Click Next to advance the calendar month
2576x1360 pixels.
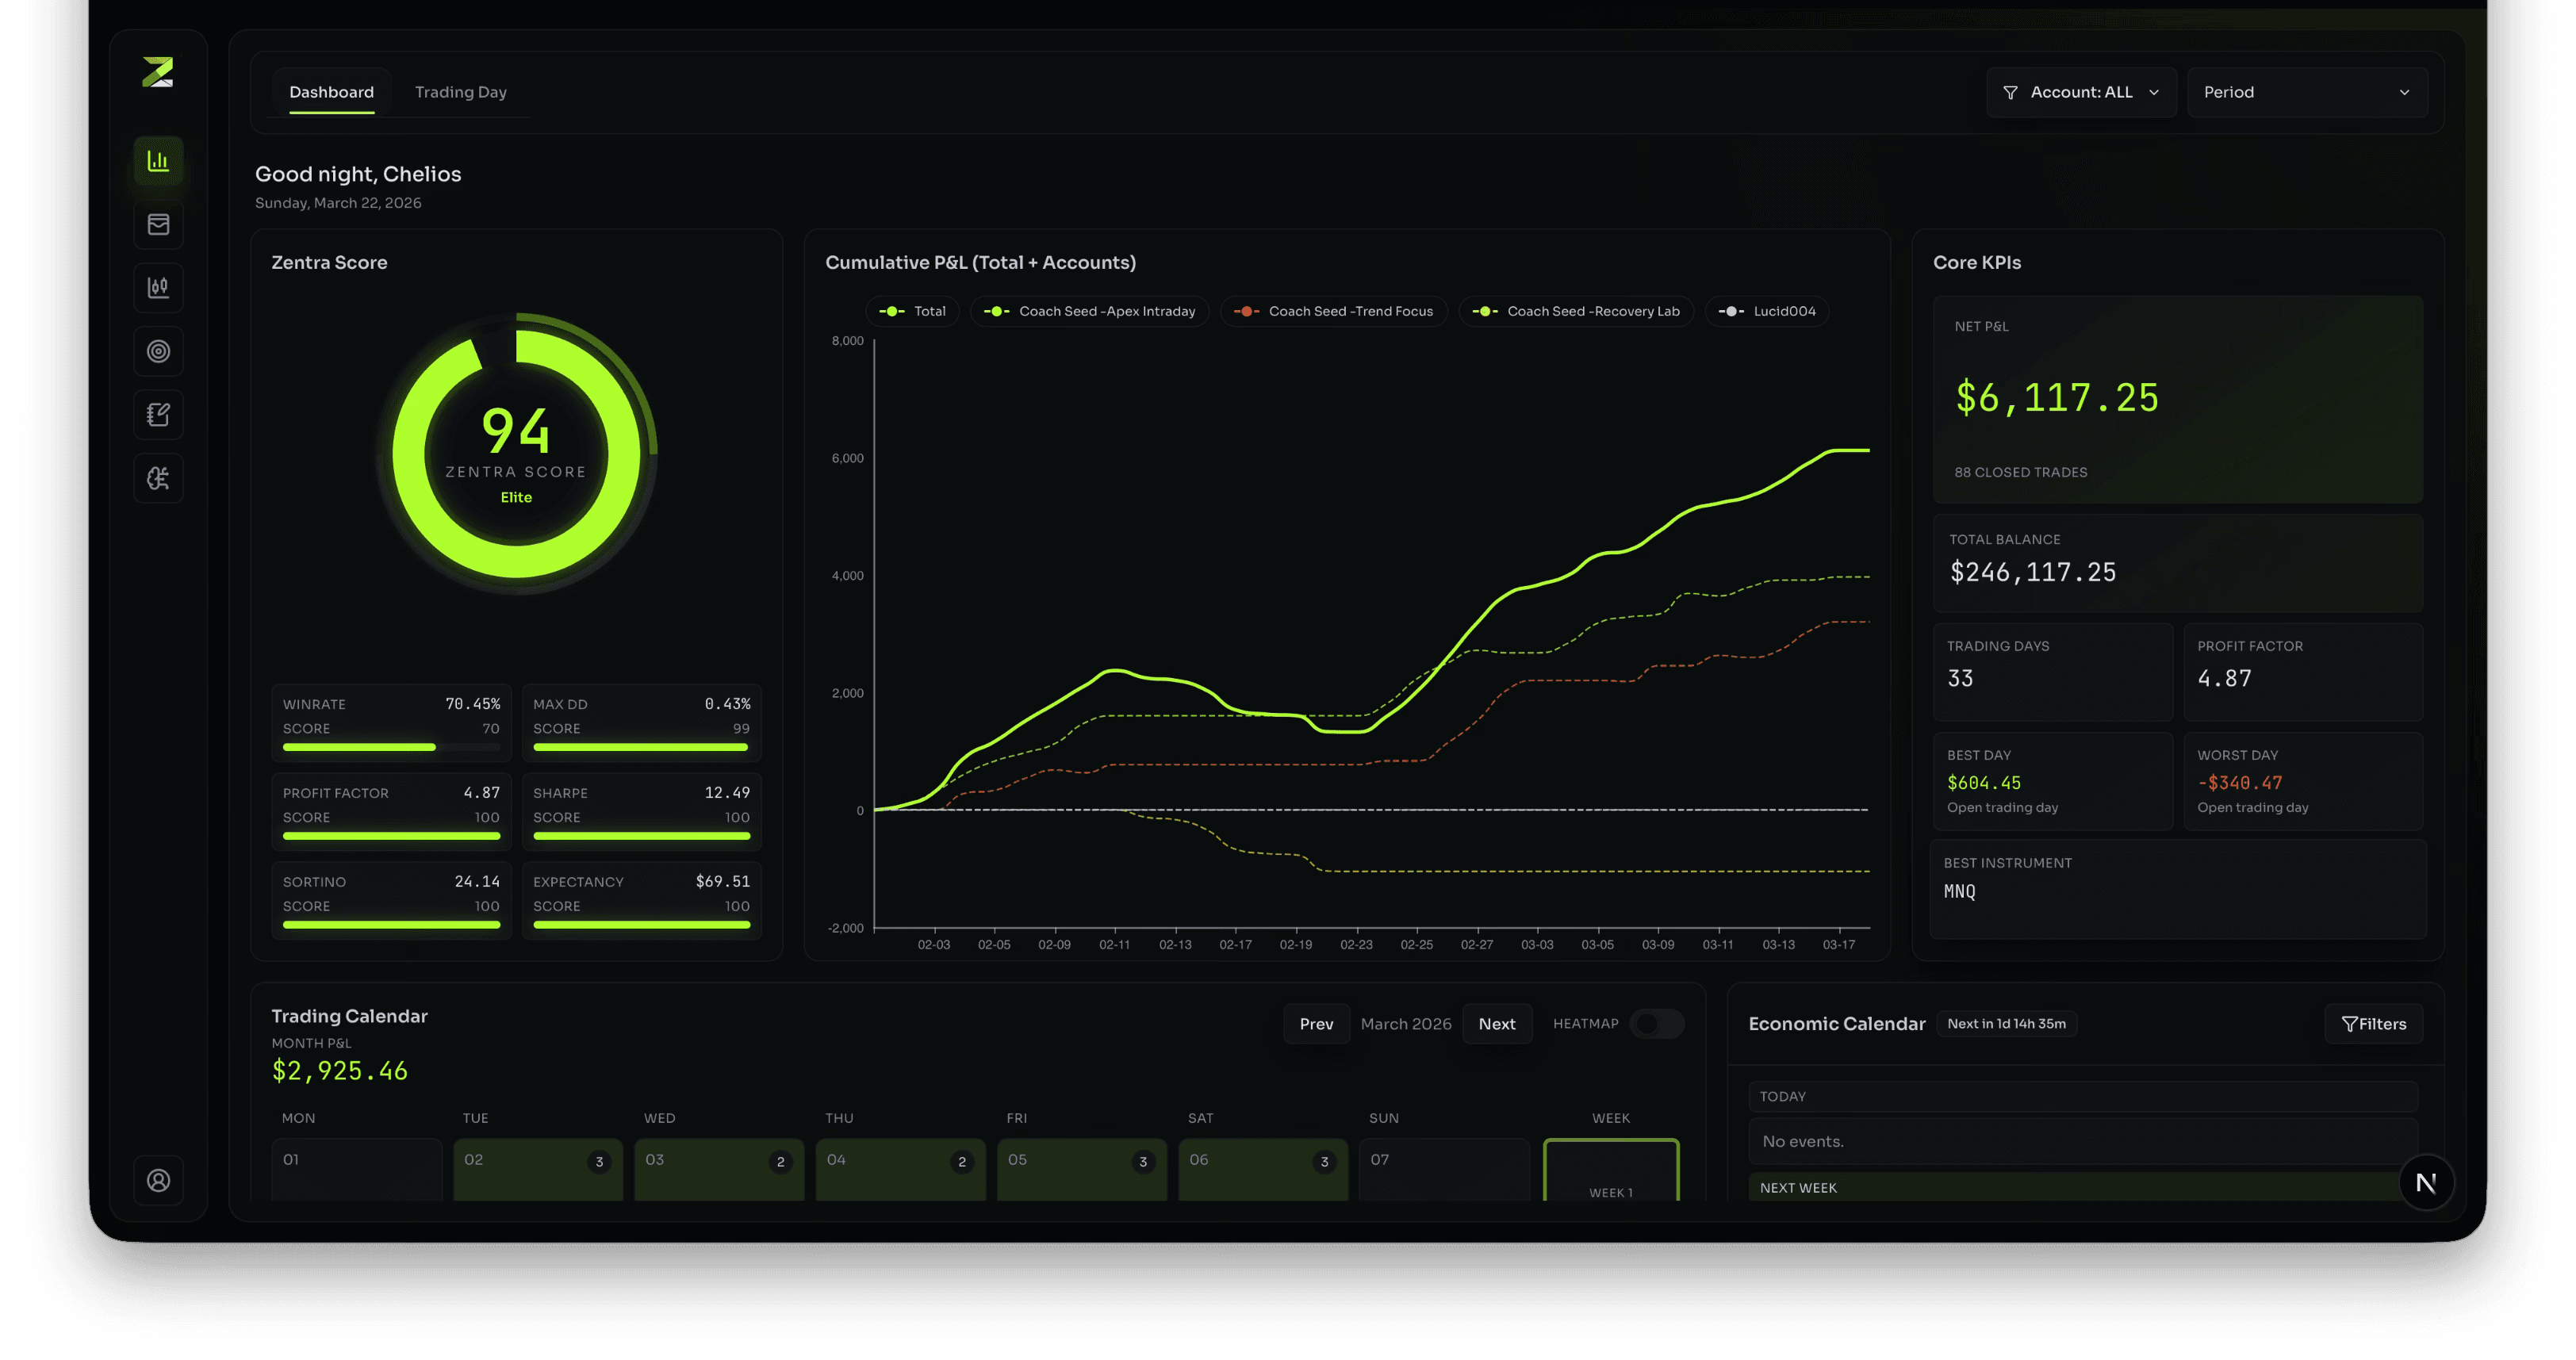tap(1497, 1023)
